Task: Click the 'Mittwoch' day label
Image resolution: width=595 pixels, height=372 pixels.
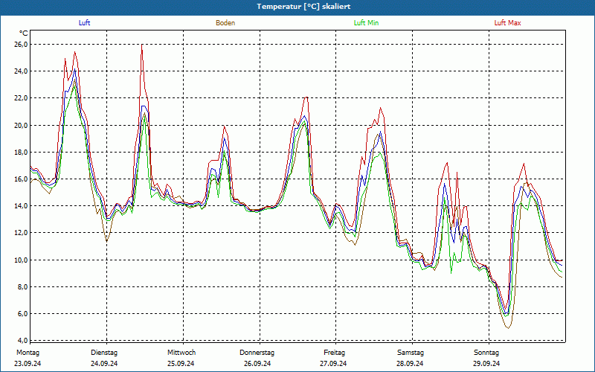Action: [181, 353]
